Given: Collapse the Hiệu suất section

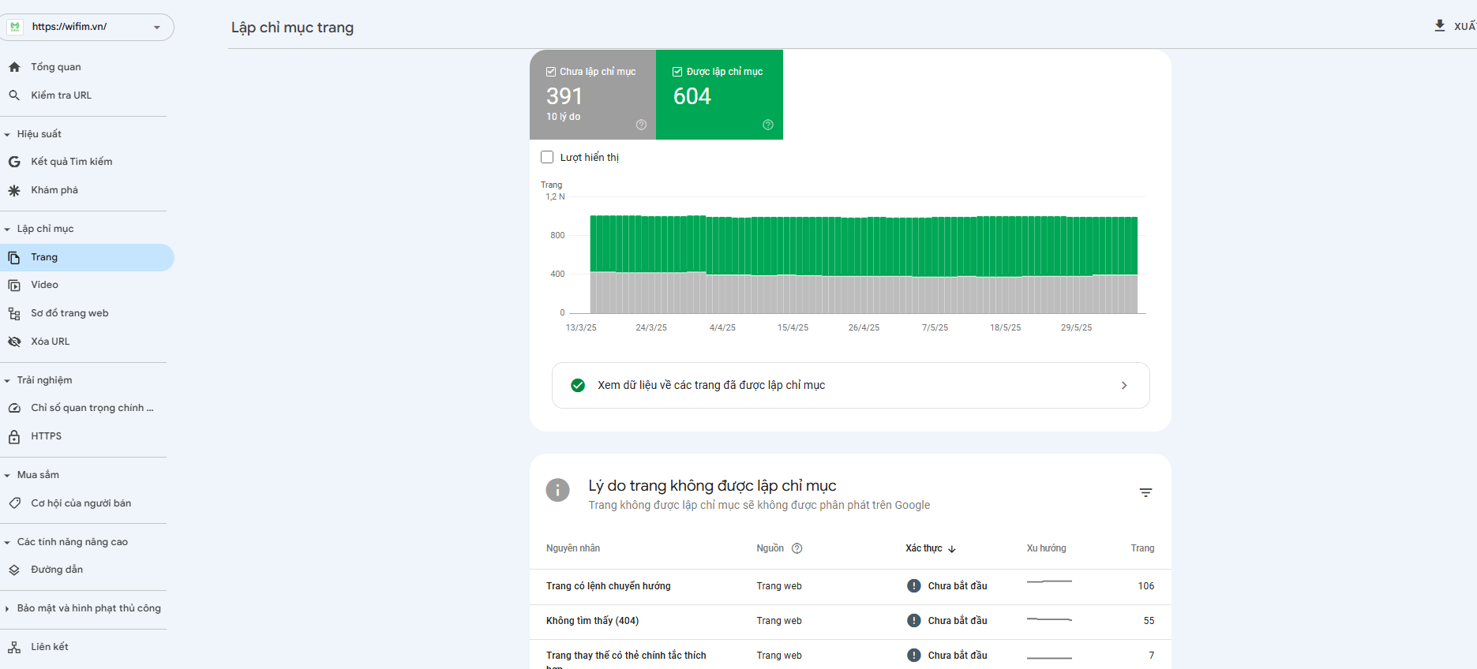Looking at the screenshot, I should 7,135.
